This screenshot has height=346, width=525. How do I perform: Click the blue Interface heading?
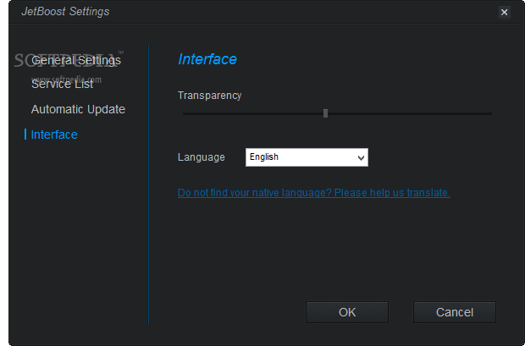207,59
